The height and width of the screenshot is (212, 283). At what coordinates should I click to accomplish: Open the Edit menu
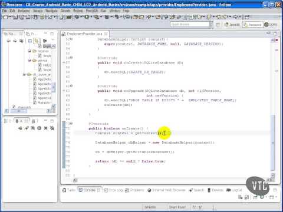[12, 11]
